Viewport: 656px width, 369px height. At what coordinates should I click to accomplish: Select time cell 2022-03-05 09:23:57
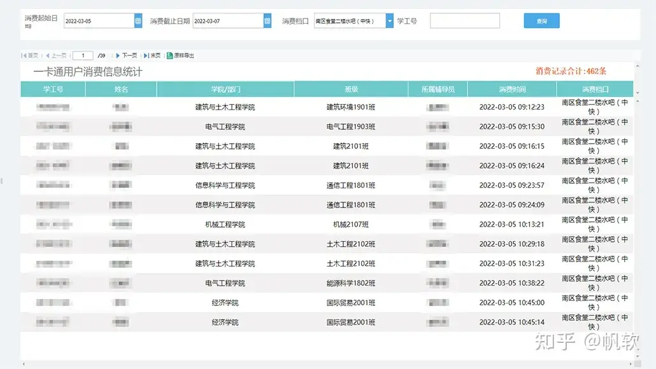click(x=511, y=185)
